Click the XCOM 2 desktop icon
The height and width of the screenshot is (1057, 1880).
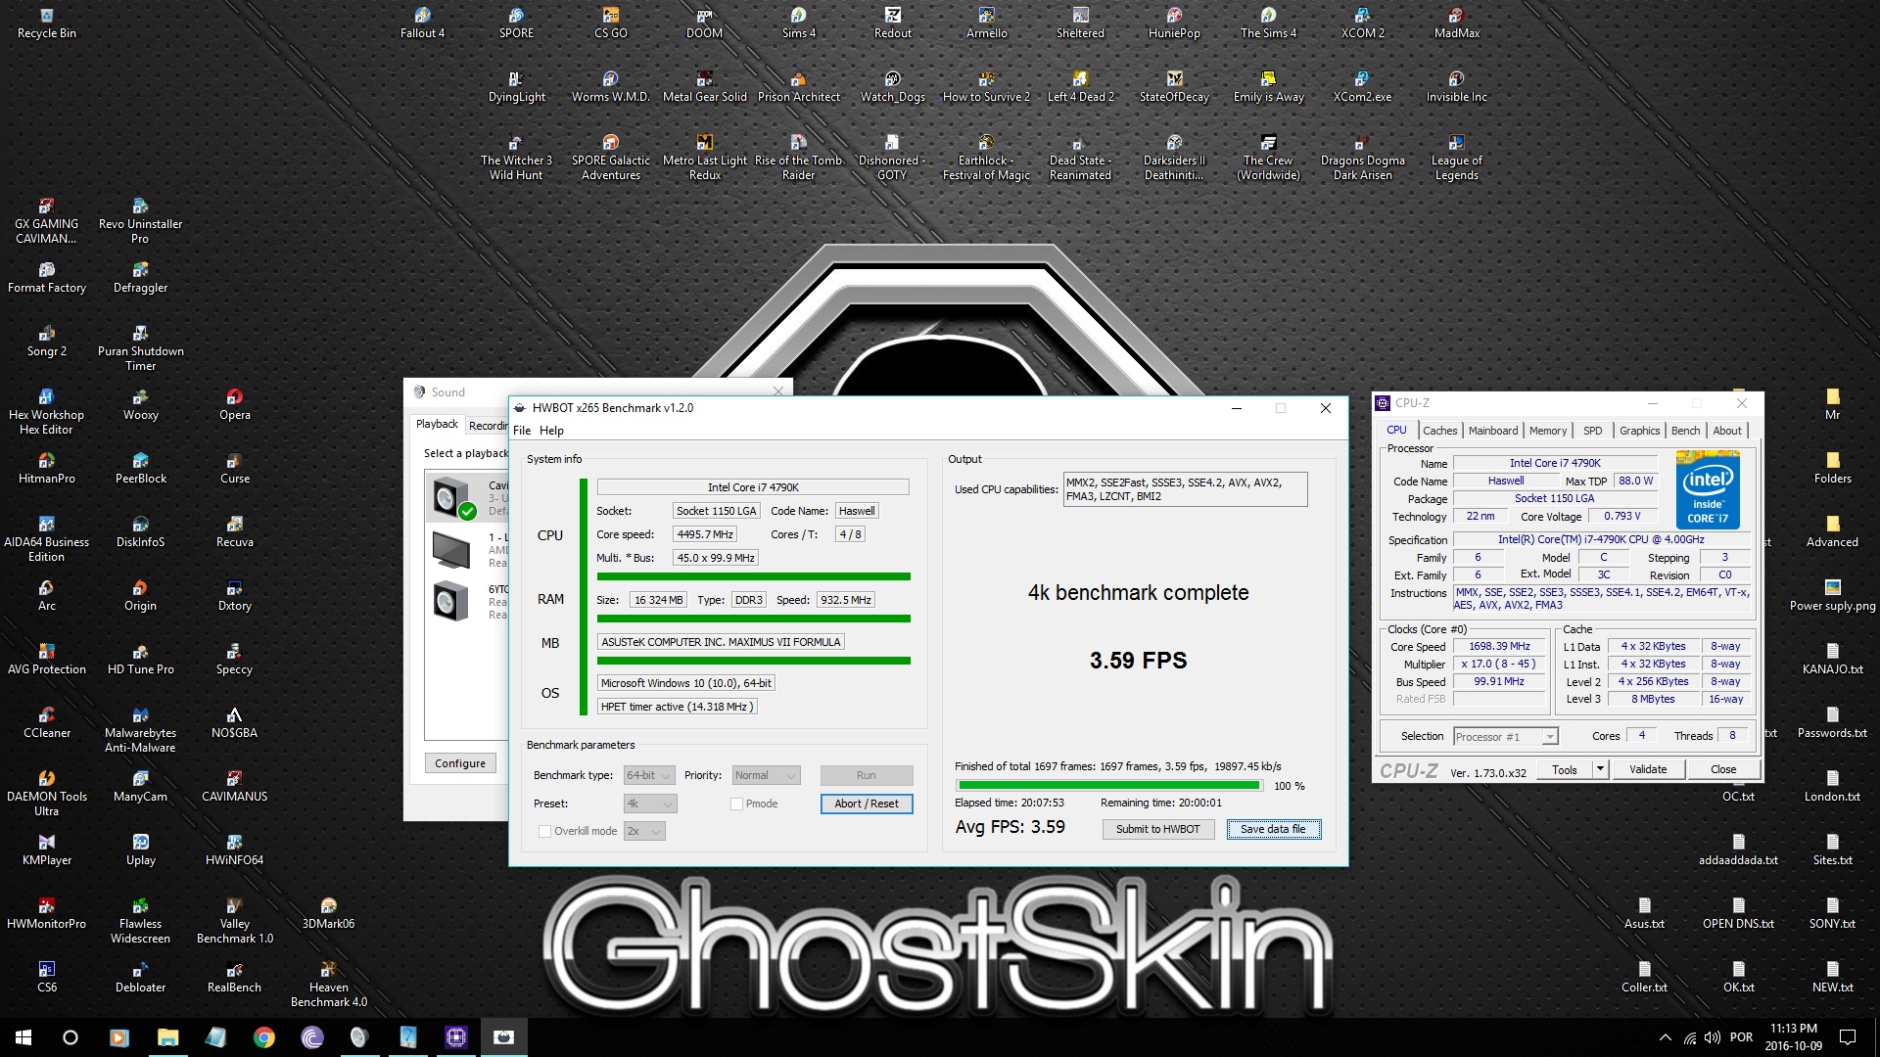(x=1362, y=23)
